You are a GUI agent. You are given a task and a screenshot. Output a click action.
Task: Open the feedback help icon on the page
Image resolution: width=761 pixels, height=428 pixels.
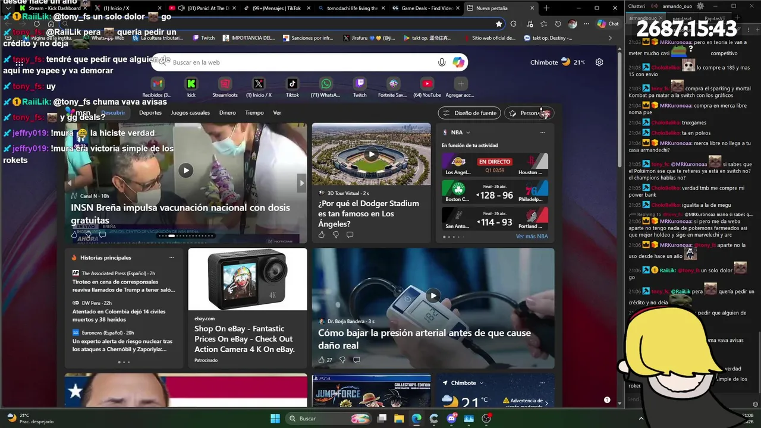point(607,400)
